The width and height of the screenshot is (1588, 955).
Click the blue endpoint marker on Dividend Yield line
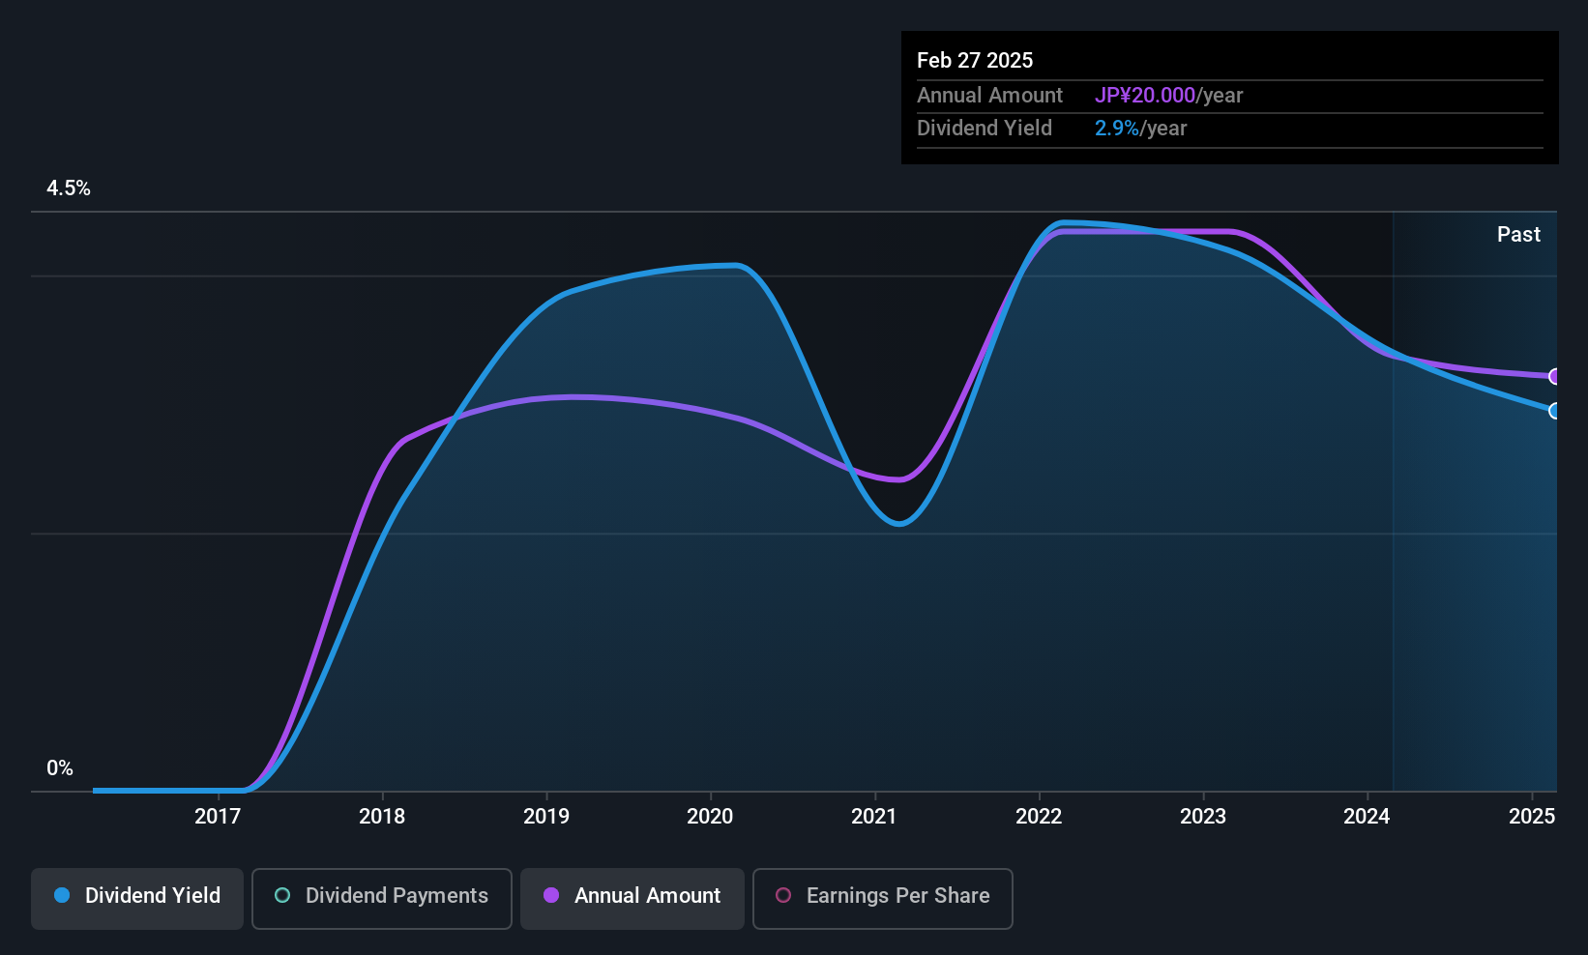(x=1554, y=411)
